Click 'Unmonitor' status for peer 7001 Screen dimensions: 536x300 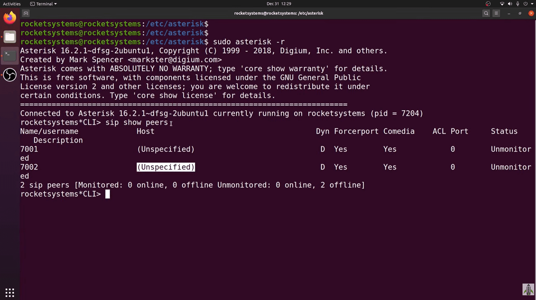[x=511, y=149]
